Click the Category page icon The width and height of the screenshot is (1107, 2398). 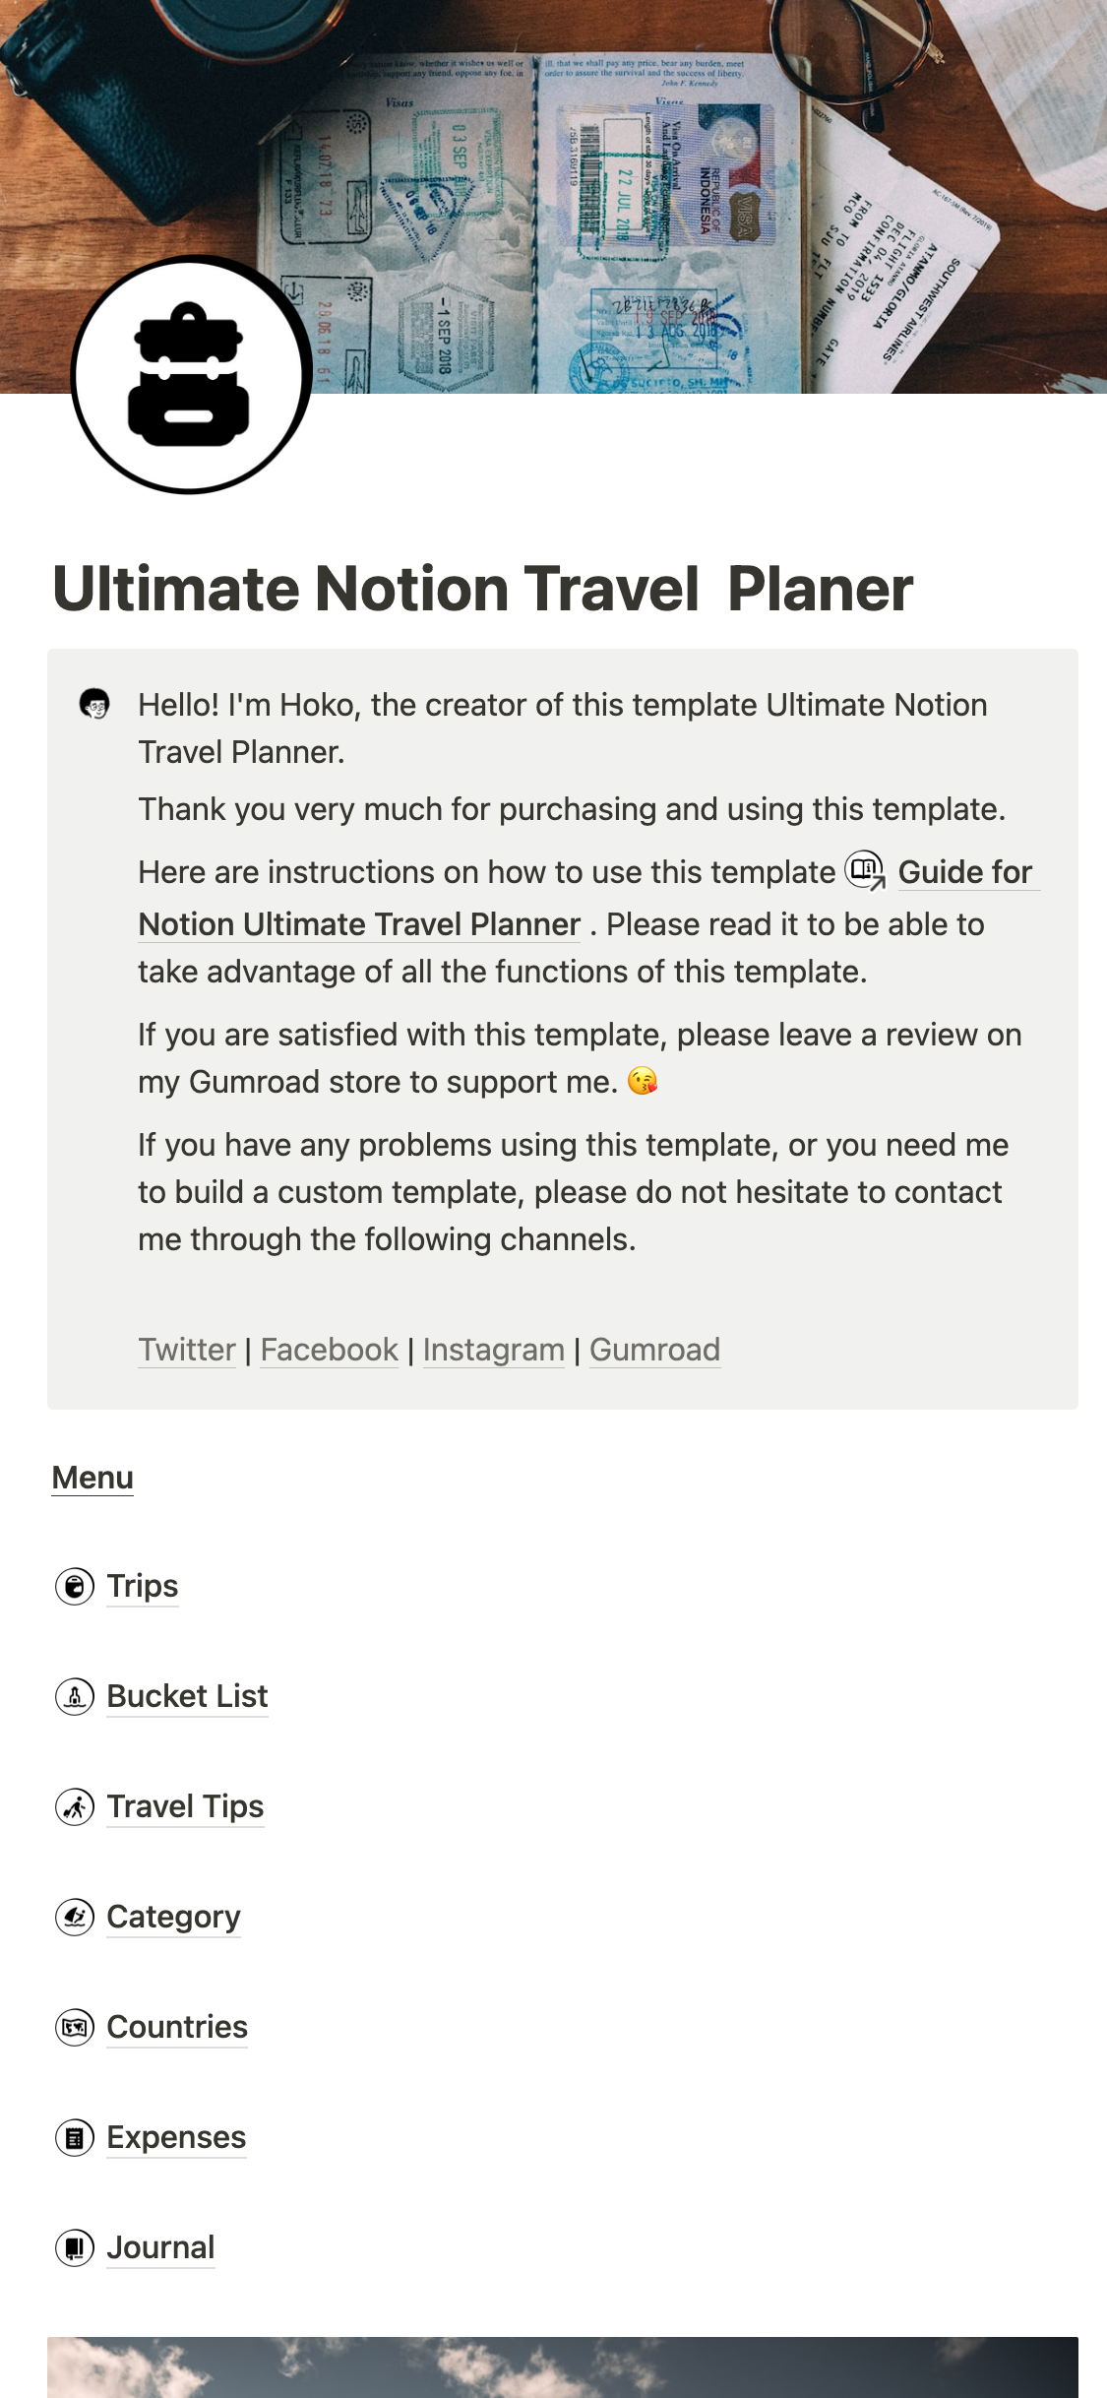75,1918
